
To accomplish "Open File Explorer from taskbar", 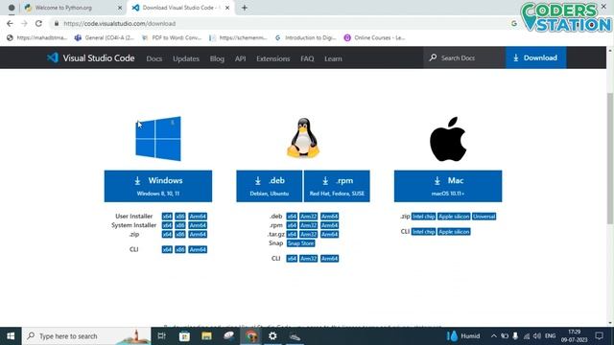I will tap(207, 336).
